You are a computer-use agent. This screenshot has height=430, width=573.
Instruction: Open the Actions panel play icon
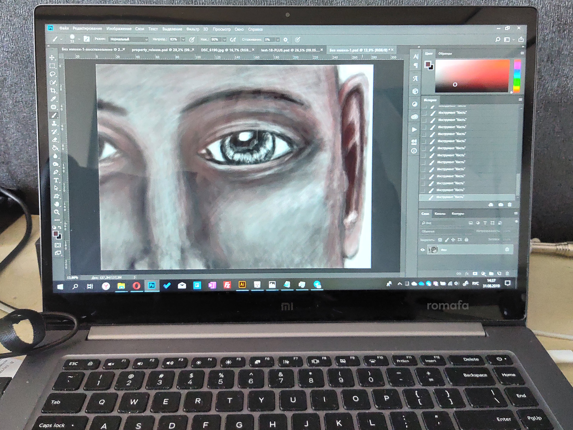point(414,130)
